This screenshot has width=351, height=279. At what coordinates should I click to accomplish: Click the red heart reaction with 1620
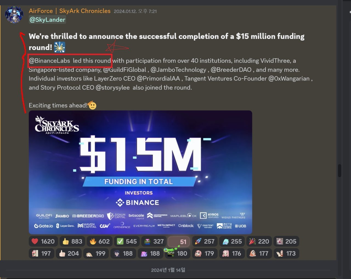point(43,241)
